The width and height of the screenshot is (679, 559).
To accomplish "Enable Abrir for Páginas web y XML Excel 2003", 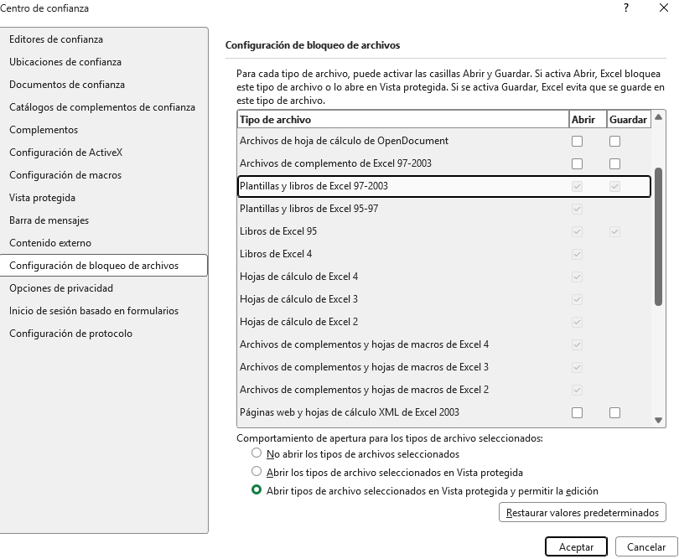I will coord(577,412).
